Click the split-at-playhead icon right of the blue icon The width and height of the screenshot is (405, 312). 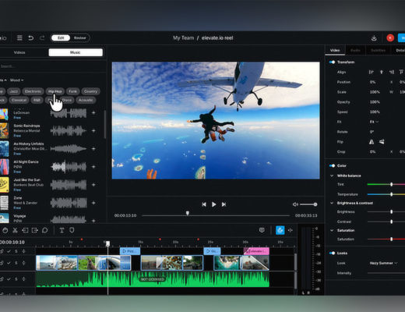pos(291,230)
